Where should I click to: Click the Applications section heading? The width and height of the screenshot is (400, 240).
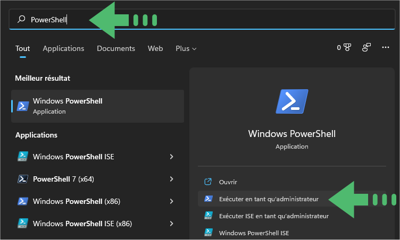36,135
